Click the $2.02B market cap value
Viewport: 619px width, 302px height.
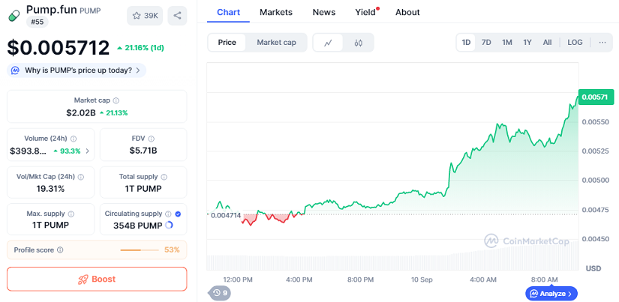pos(81,113)
